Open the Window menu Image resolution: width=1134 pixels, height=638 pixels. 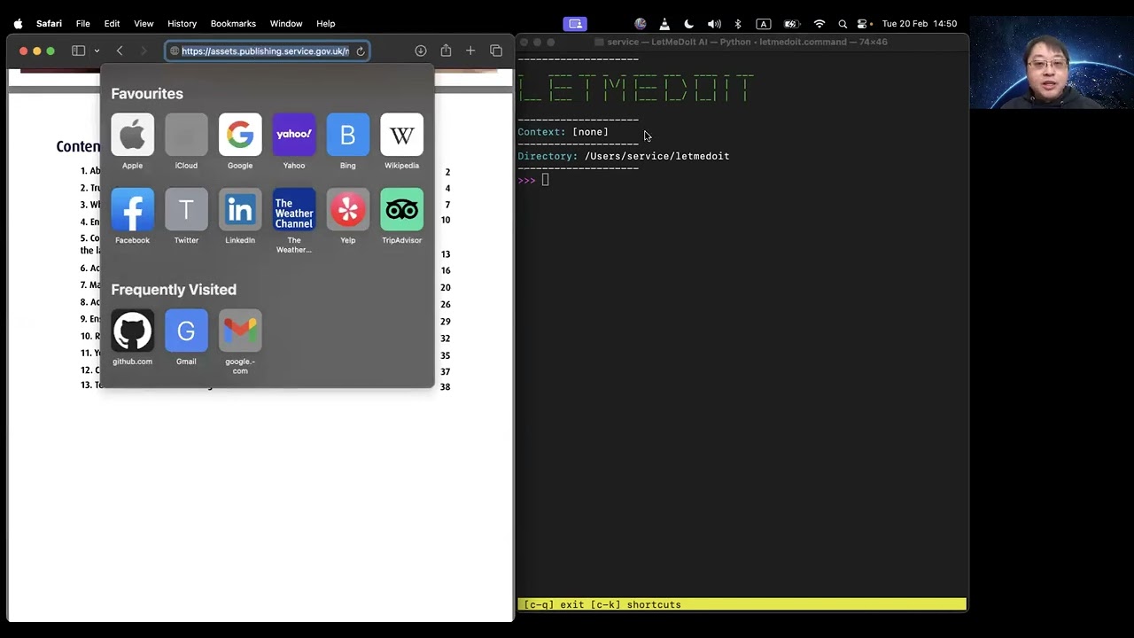pos(286,24)
